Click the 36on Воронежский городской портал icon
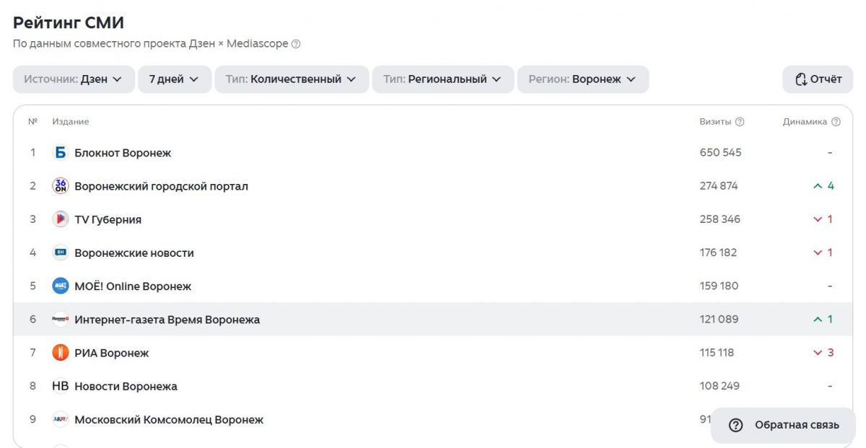 (61, 186)
